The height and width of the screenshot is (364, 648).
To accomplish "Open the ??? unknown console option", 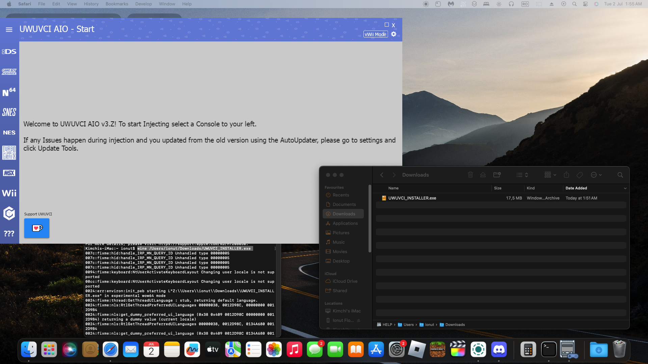I will click(x=9, y=234).
